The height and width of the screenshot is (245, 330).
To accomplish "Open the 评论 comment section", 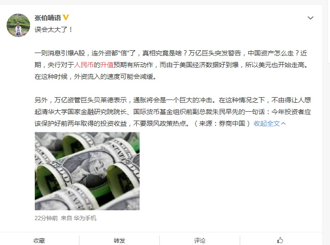I will point(199,240).
